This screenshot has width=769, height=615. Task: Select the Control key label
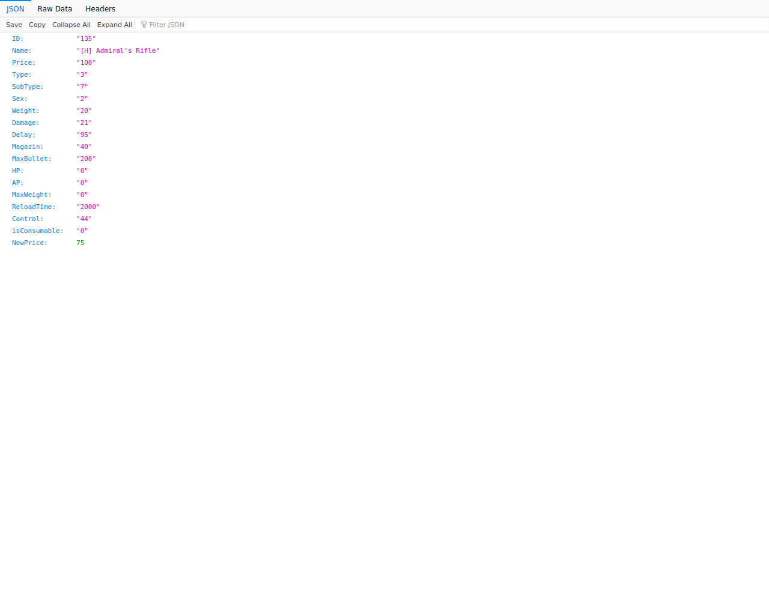tap(28, 219)
